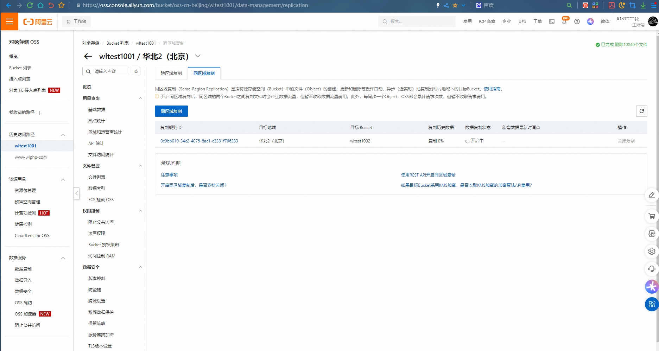The image size is (659, 351).
Task: Open the blue apps grid floating button
Action: [652, 304]
